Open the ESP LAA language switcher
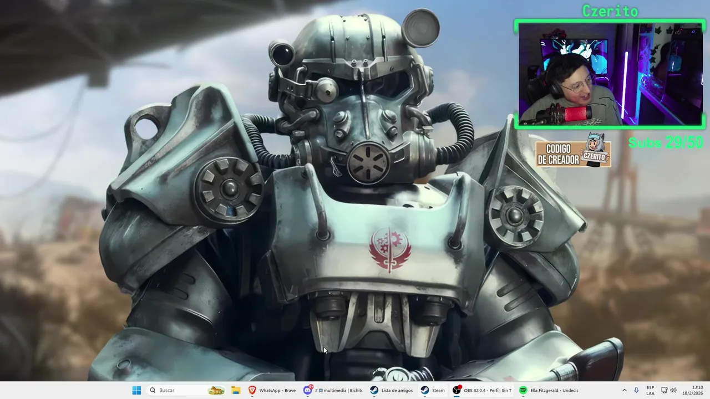The height and width of the screenshot is (399, 710). [x=650, y=390]
